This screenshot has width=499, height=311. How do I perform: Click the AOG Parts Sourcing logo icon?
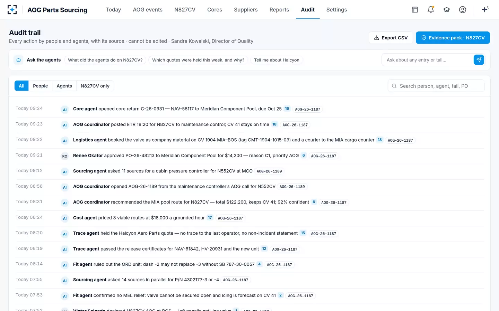(12, 10)
